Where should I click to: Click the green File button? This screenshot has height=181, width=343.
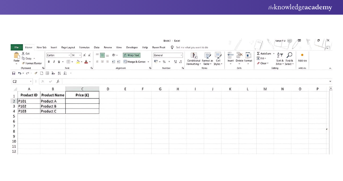pyautogui.click(x=17, y=47)
